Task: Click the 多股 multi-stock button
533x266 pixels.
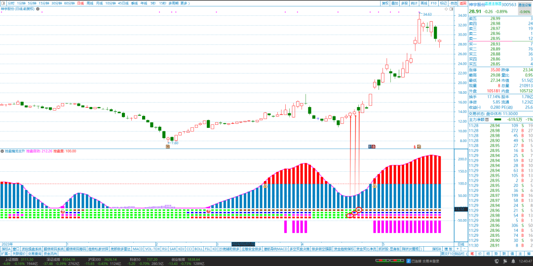Action: pyautogui.click(x=404, y=3)
